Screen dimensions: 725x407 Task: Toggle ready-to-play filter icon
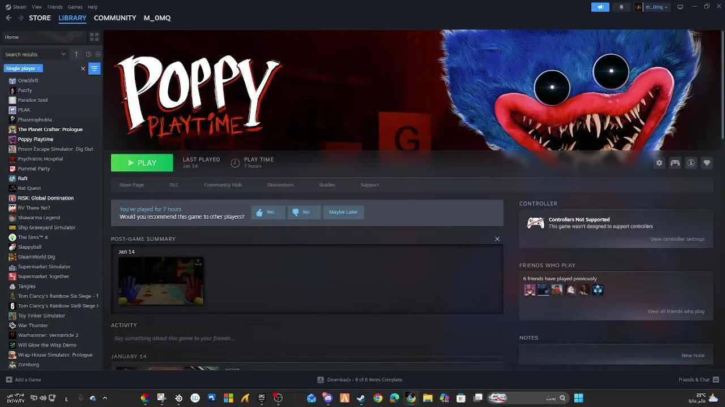(98, 54)
